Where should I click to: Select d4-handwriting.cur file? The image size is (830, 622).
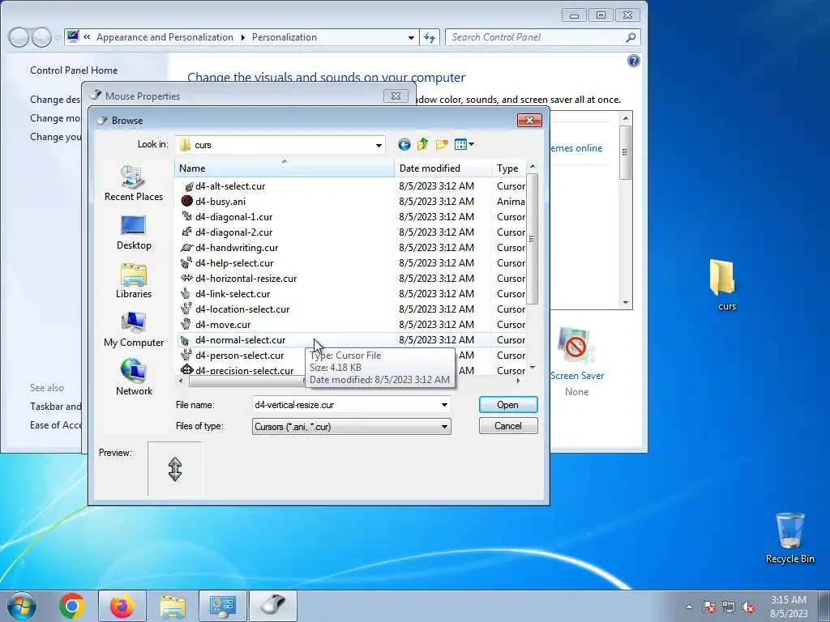point(237,248)
